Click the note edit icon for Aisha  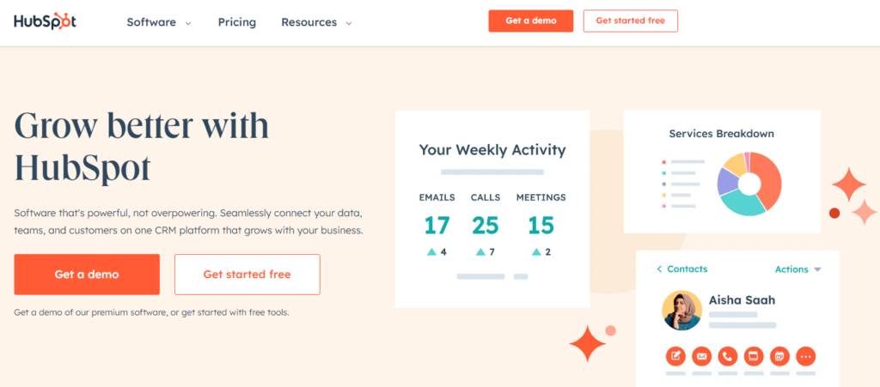coord(676,355)
